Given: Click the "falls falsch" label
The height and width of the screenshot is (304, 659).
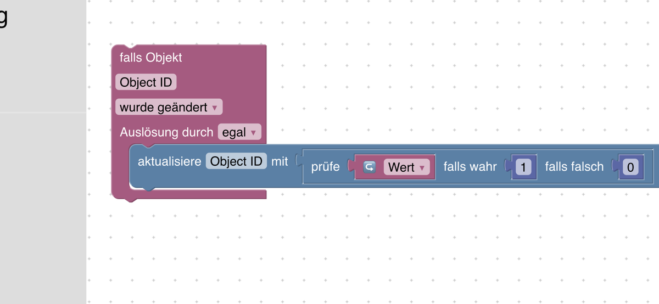Looking at the screenshot, I should coord(574,167).
